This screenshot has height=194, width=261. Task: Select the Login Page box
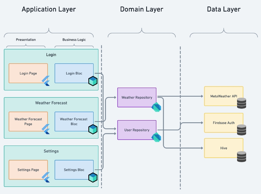(28, 73)
